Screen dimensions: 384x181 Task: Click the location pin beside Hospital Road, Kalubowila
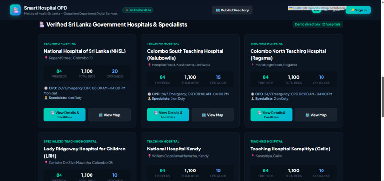pyautogui.click(x=149, y=65)
